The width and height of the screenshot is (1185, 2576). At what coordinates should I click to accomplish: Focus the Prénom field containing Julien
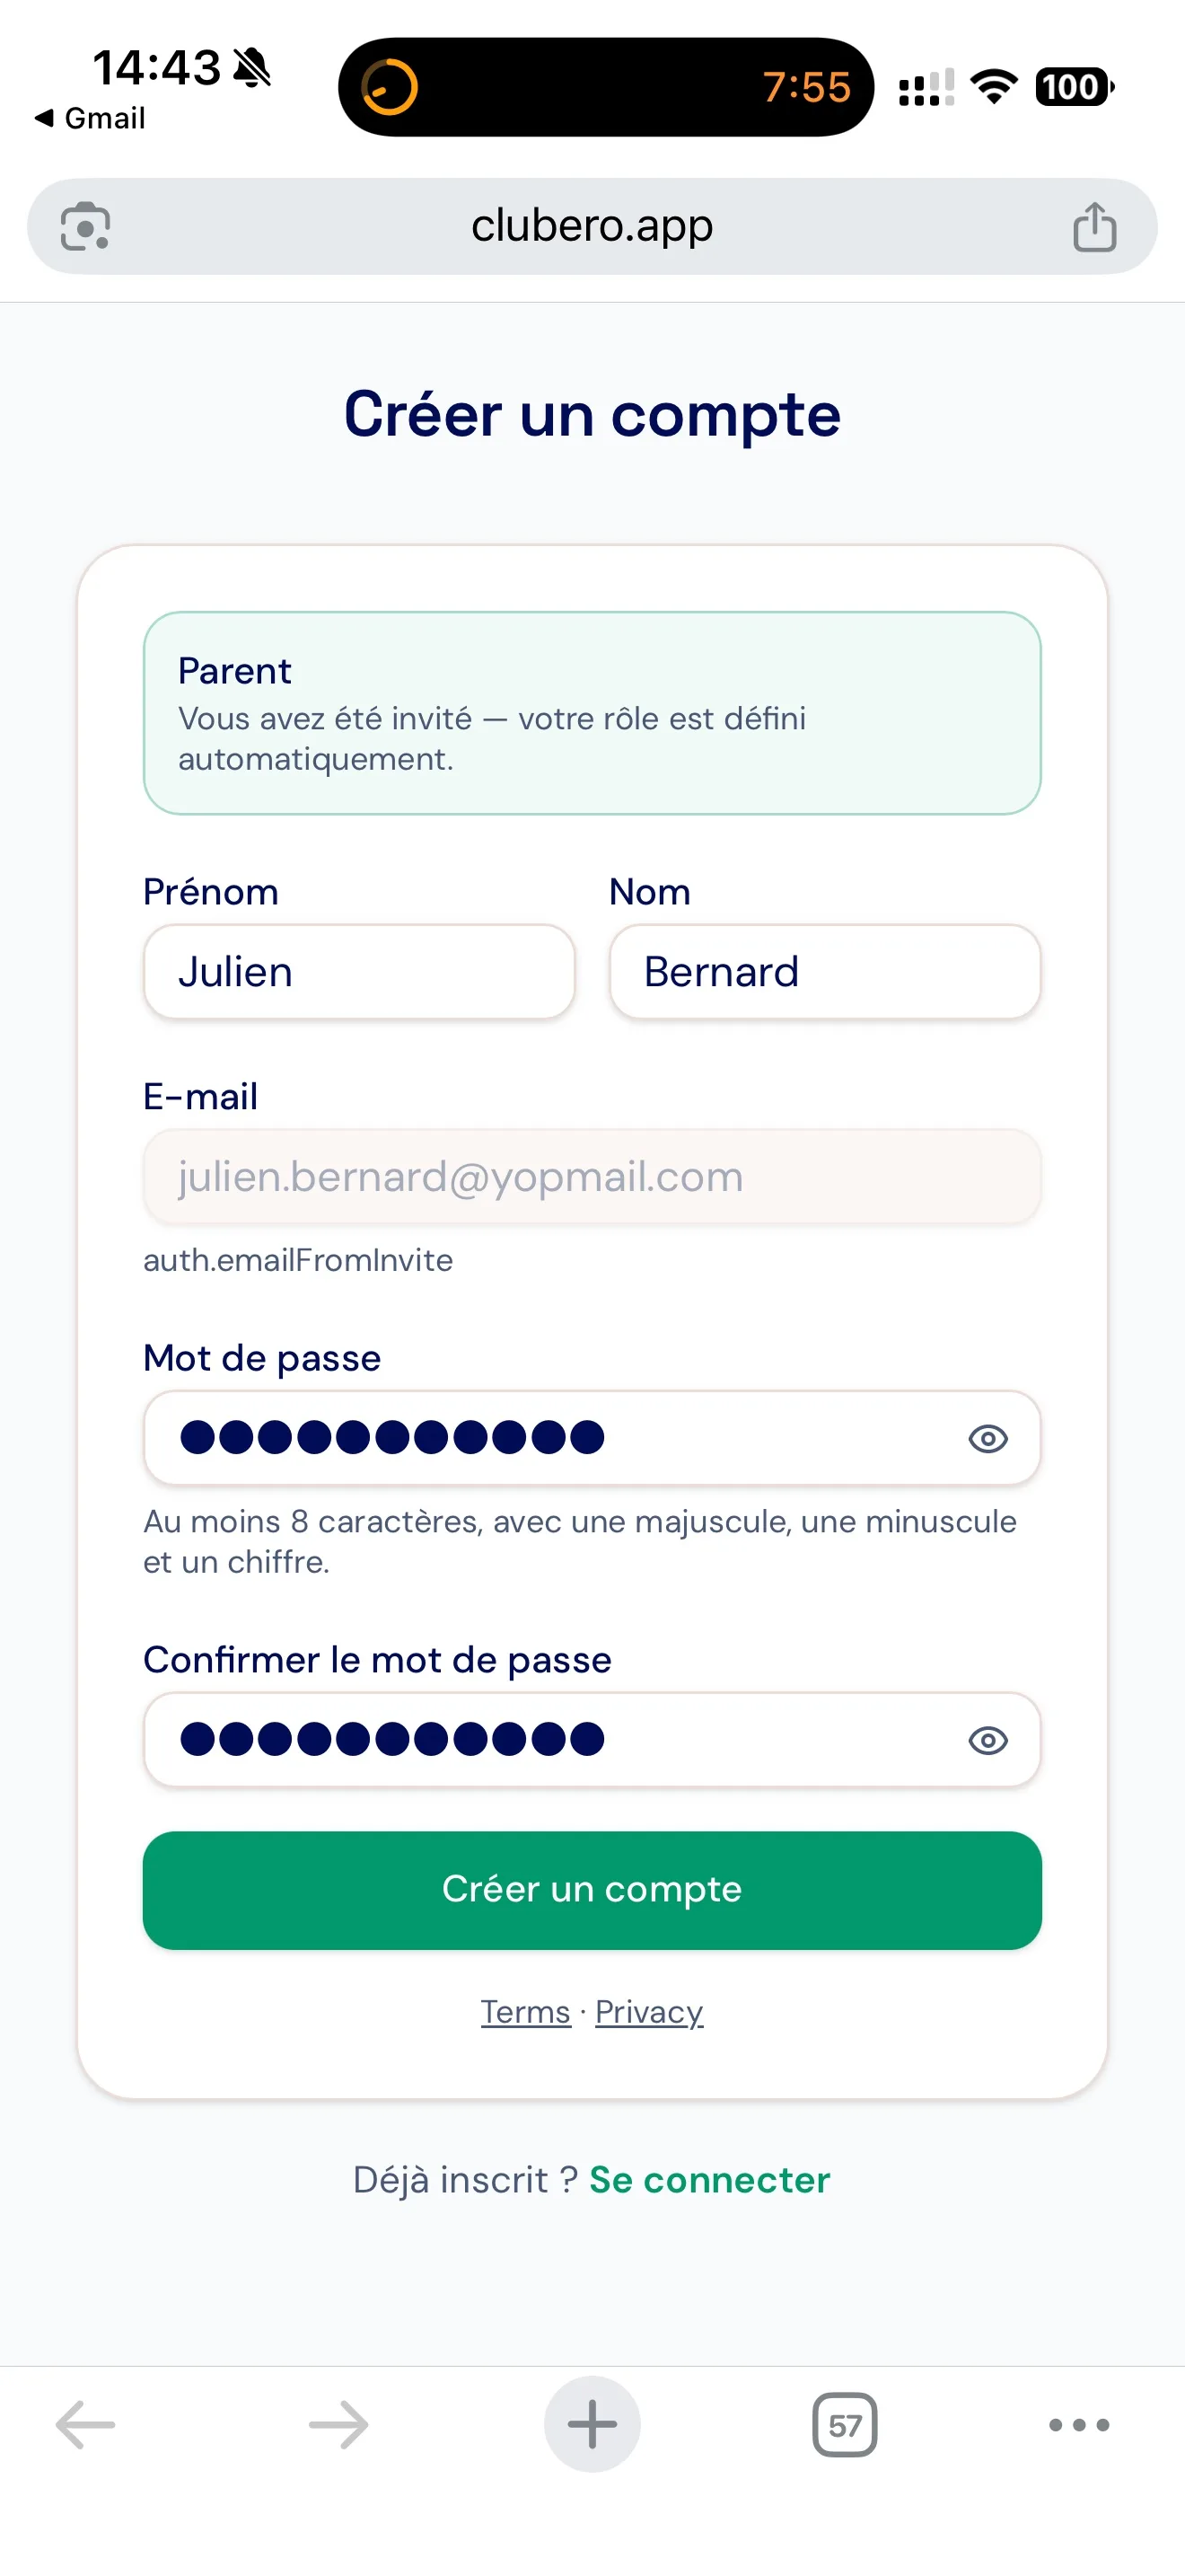coord(360,972)
